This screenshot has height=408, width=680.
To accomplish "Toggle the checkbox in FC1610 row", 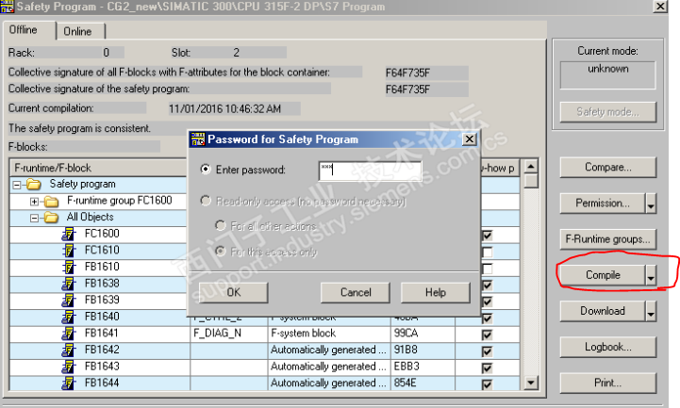I will pos(487,253).
